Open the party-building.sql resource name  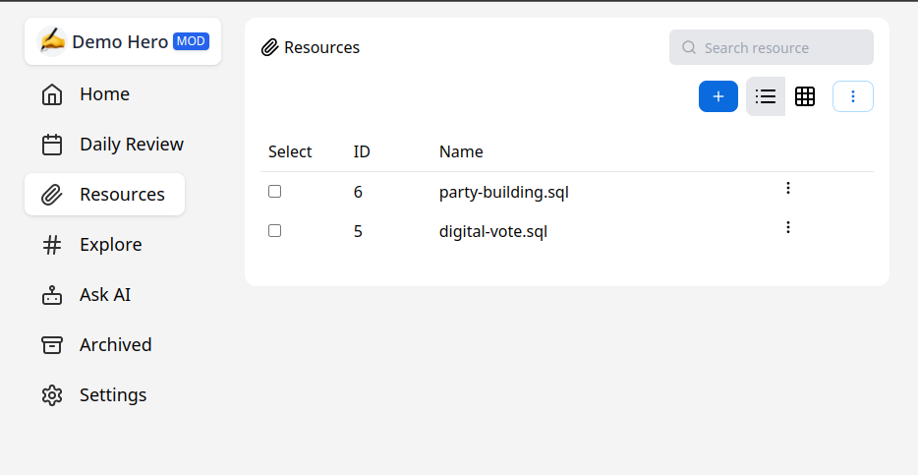pos(503,192)
